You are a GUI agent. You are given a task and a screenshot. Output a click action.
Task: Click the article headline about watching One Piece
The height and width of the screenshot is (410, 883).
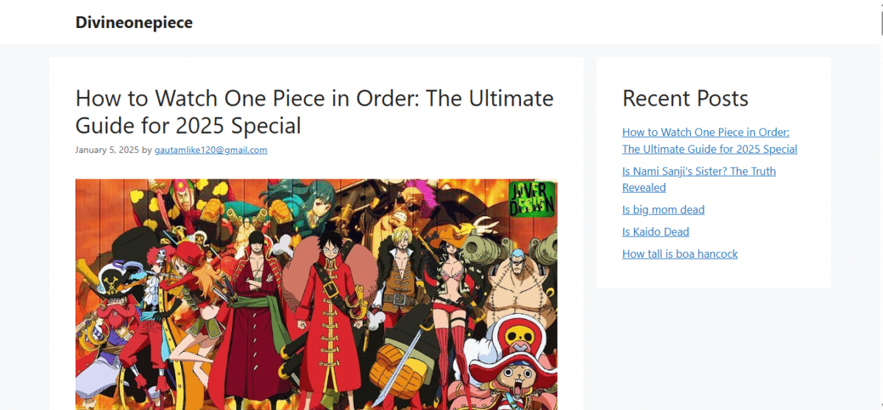click(x=314, y=112)
